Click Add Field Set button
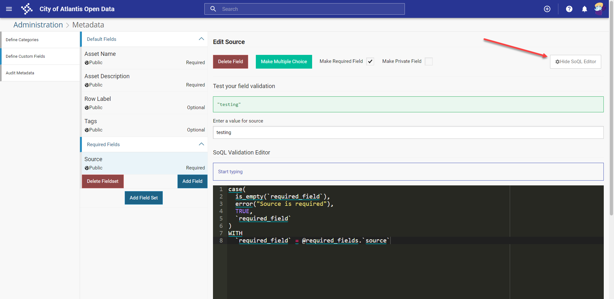Image resolution: width=614 pixels, height=299 pixels. click(x=144, y=198)
